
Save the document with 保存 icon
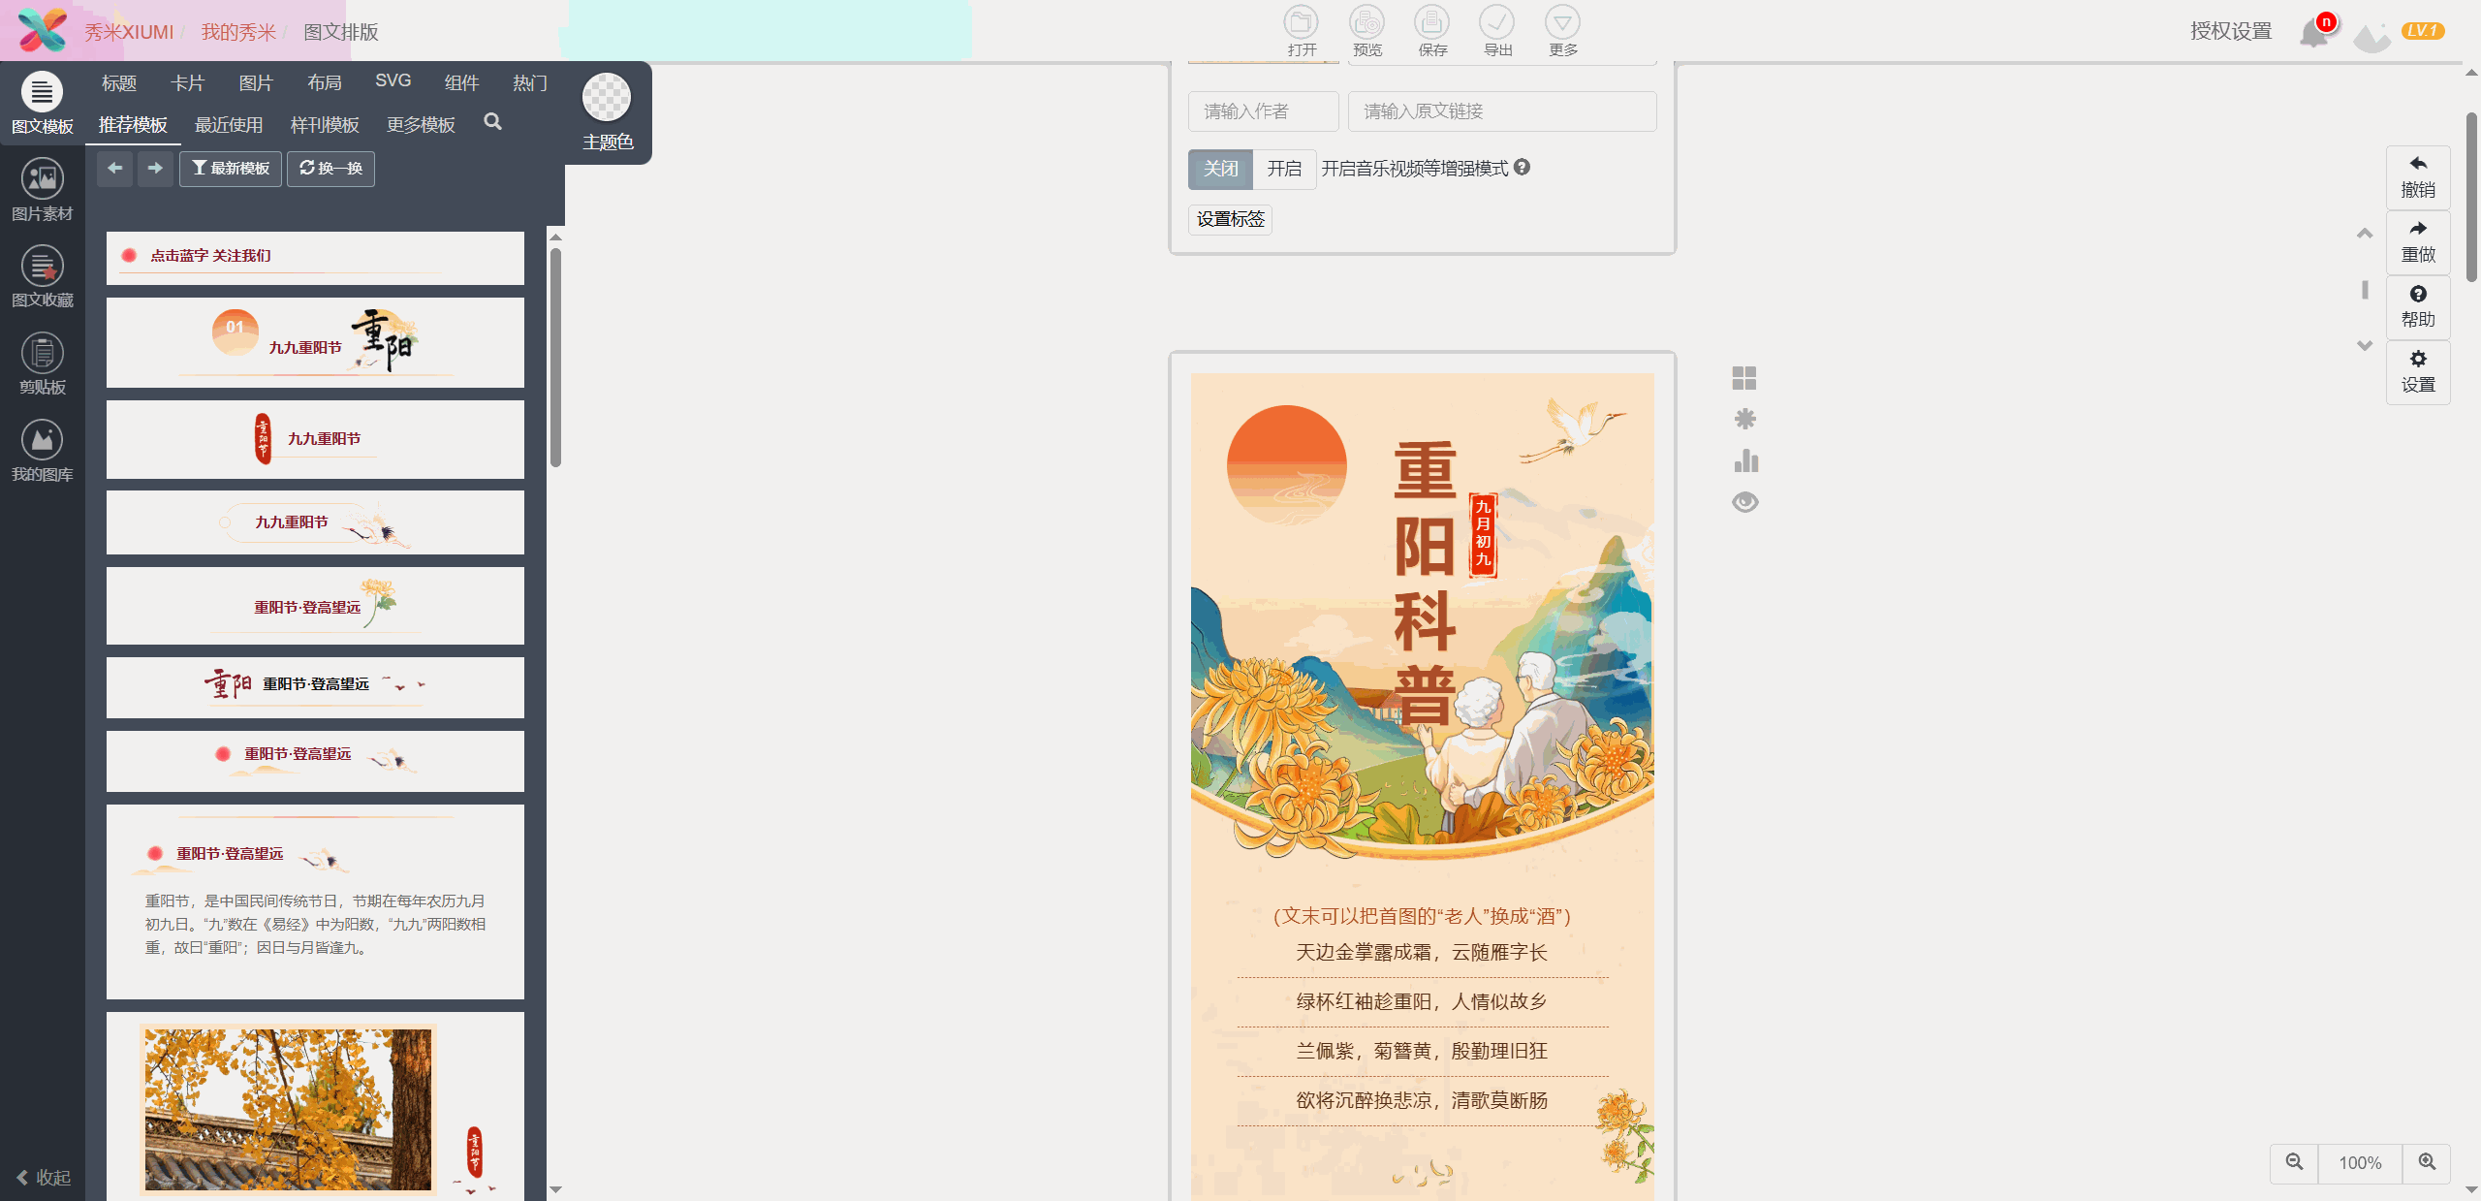click(x=1431, y=31)
